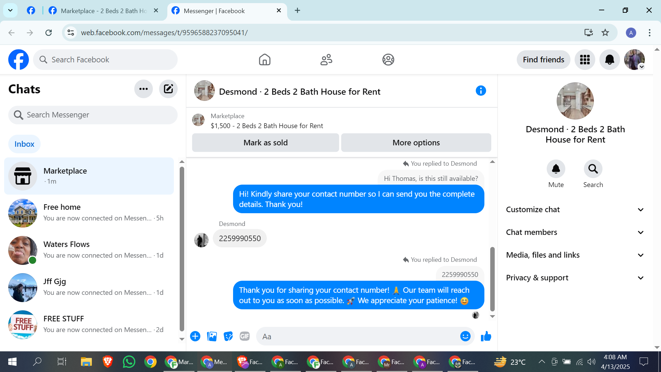Click the browser address bar URL
661x372 pixels.
(164, 32)
